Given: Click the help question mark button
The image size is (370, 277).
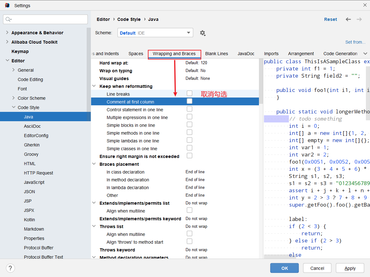Looking at the screenshot, I should [x=10, y=268].
